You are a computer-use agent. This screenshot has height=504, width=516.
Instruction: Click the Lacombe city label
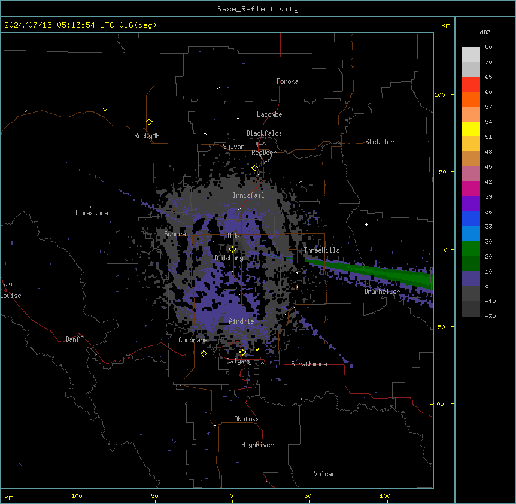tap(269, 114)
